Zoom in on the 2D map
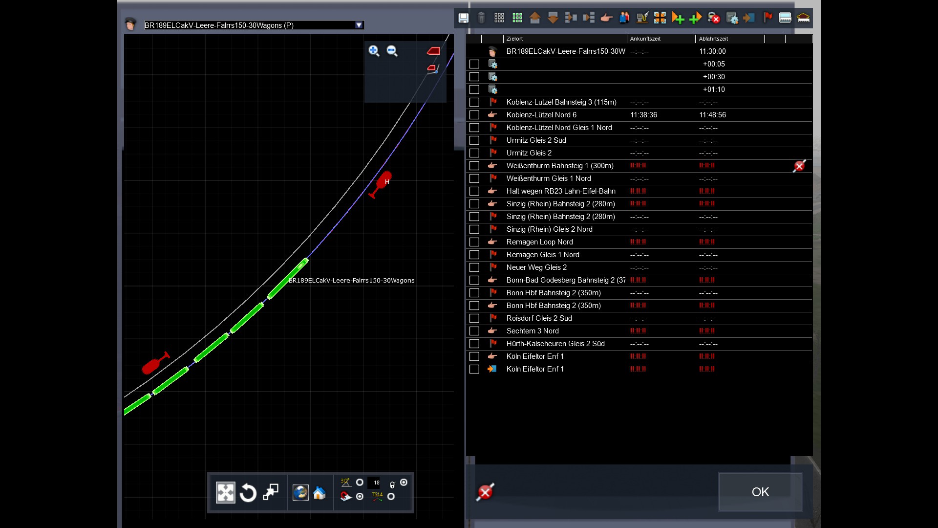 (374, 51)
